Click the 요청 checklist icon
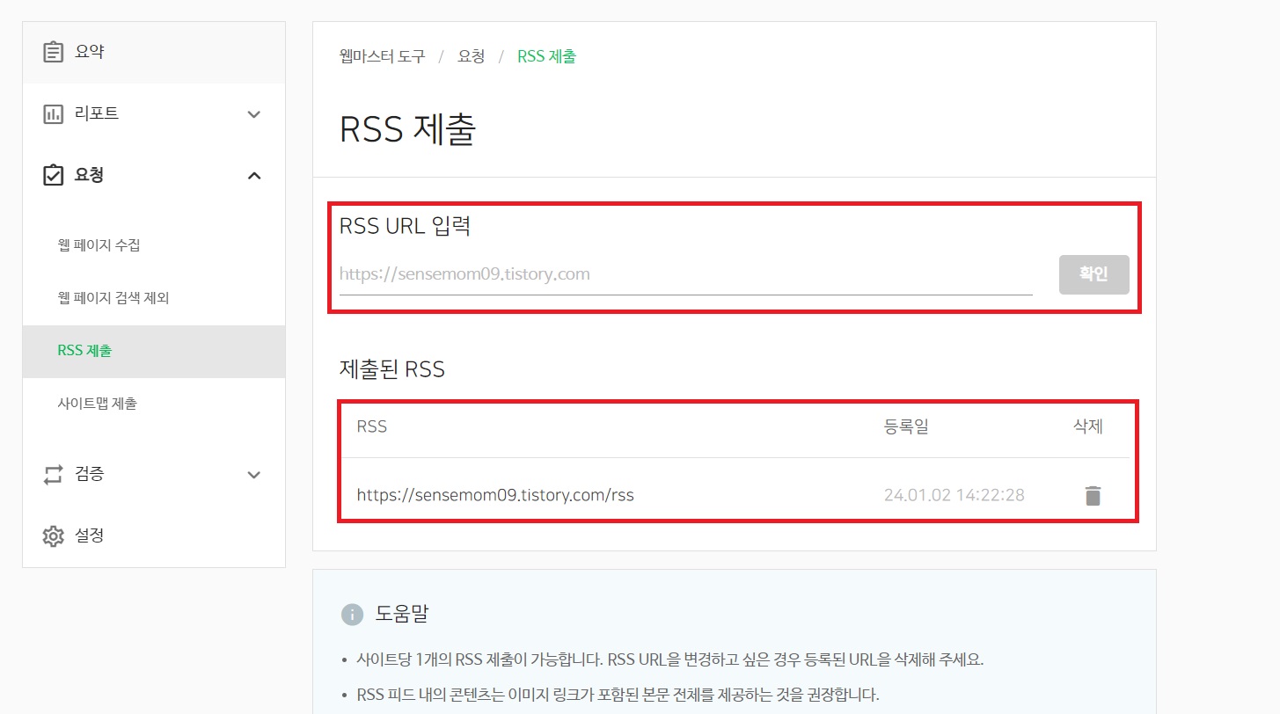The height and width of the screenshot is (714, 1280). (x=54, y=175)
